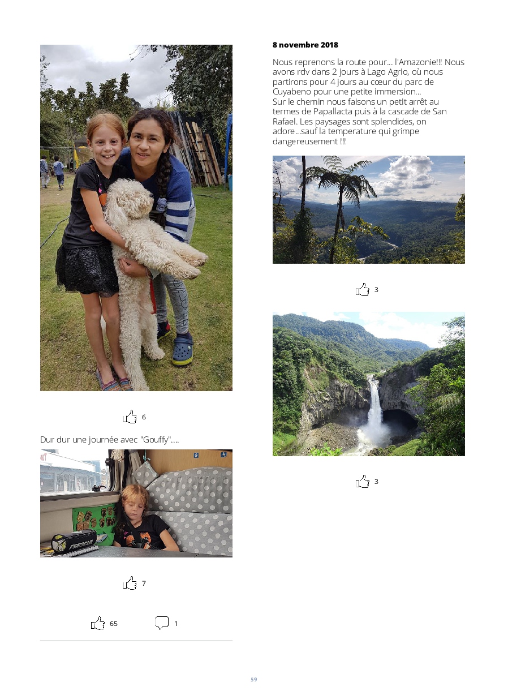Image resolution: width=508 pixels, height=695 pixels.
Task: Click thumbs-up icon under waterfall photo
Action: [x=363, y=482]
